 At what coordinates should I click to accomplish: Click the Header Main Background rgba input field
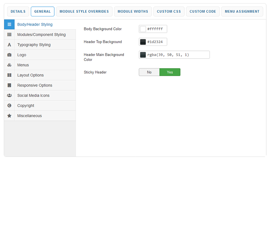[177, 55]
